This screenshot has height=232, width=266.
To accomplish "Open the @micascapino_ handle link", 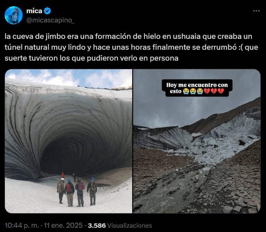I will point(50,20).
